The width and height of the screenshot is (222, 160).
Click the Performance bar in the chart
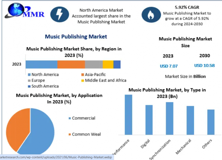pos(129,114)
